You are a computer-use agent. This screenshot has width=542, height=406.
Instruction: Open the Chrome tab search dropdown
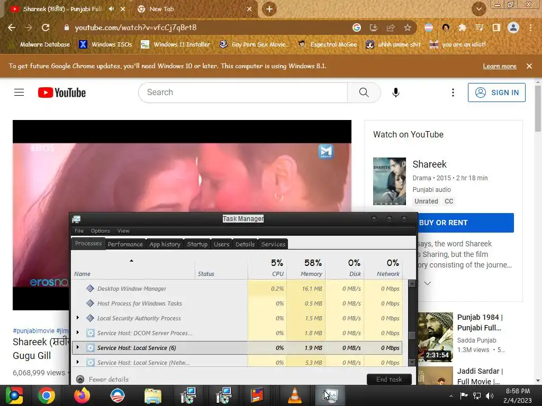pyautogui.click(x=478, y=9)
